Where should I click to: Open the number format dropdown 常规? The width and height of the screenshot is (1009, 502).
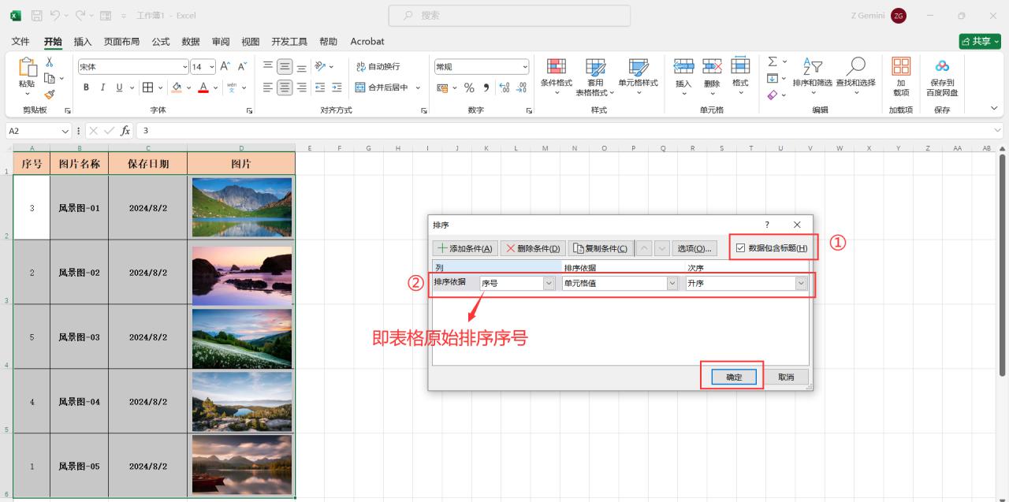coord(525,67)
